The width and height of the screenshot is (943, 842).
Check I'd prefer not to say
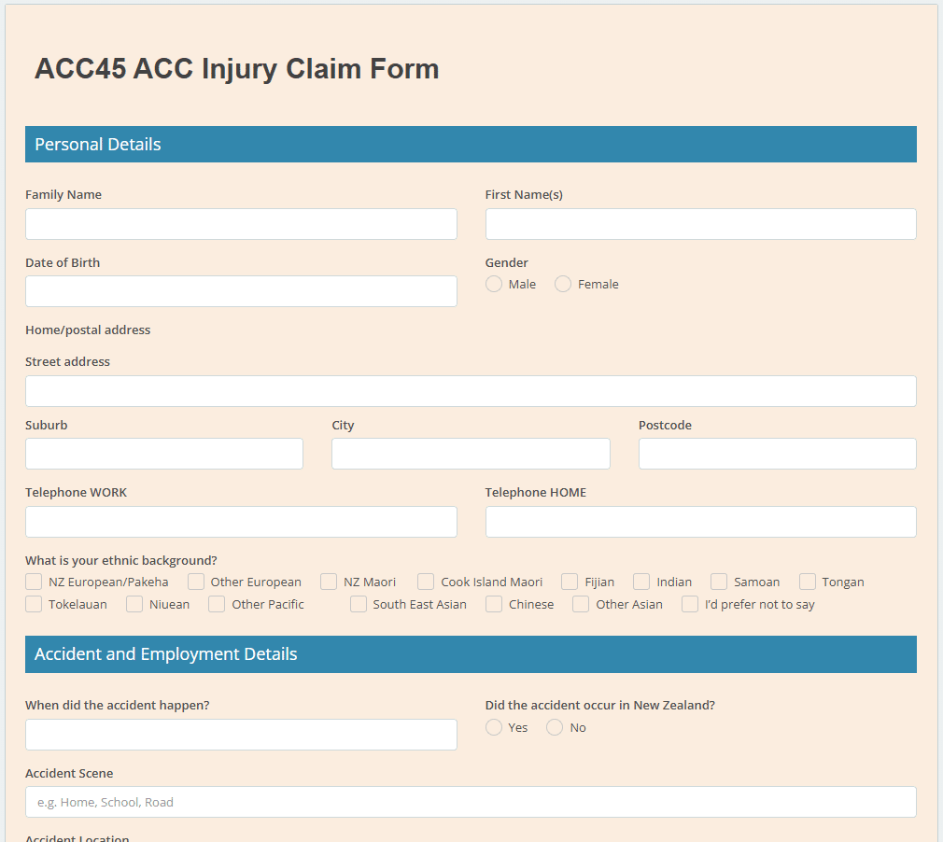click(x=690, y=604)
